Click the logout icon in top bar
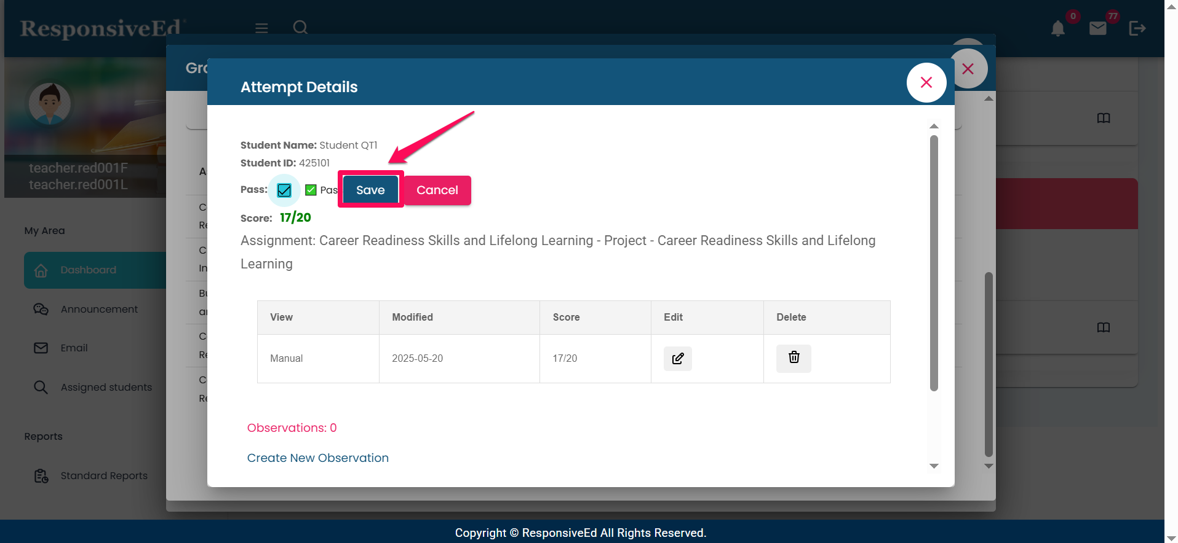1178x543 pixels. (1137, 28)
